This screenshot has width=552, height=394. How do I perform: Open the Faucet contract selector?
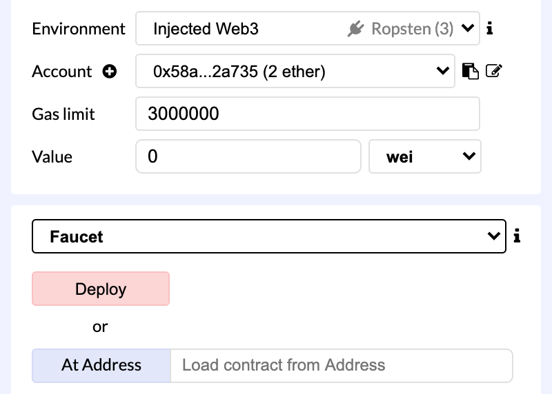(x=269, y=236)
